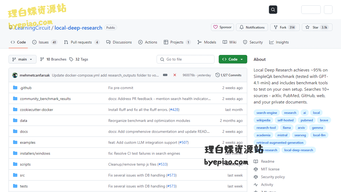341x192 pixels.
Task: Open the Pull requests tab
Action: [x=82, y=42]
